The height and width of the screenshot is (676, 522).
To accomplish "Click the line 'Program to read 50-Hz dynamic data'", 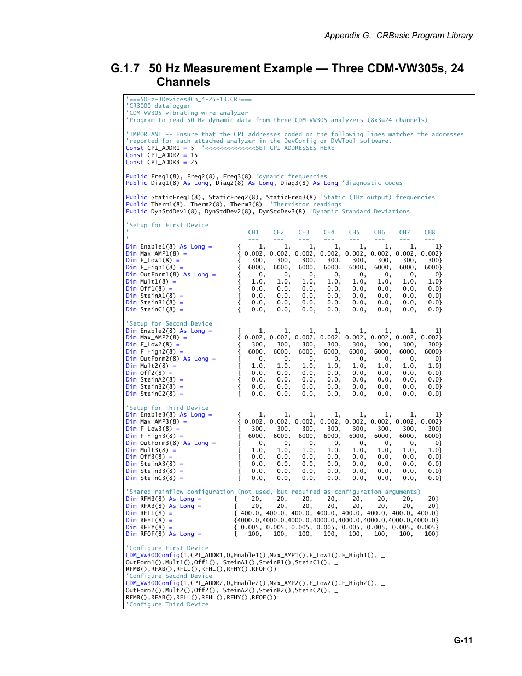I will [x=277, y=120].
